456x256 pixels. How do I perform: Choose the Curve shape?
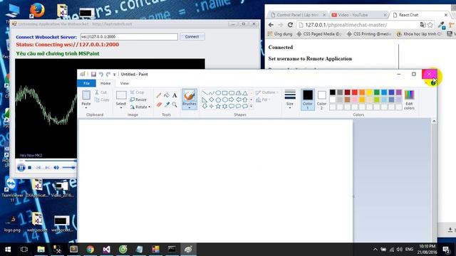212,93
